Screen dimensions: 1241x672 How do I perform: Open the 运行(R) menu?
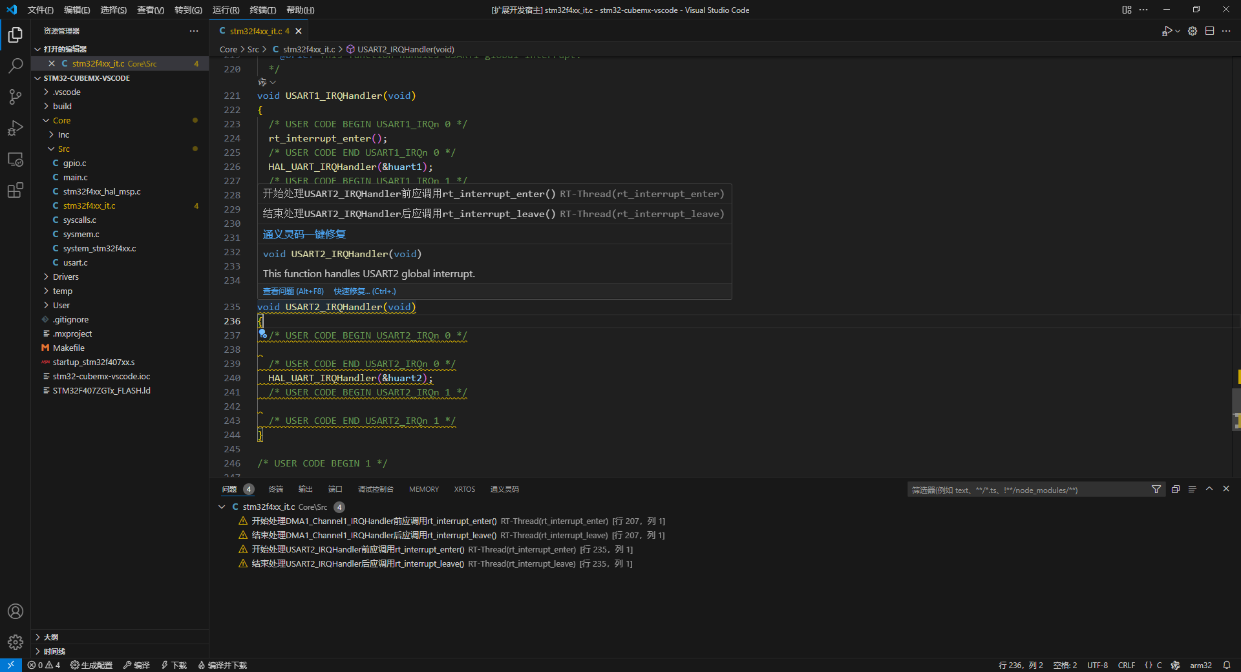point(226,10)
